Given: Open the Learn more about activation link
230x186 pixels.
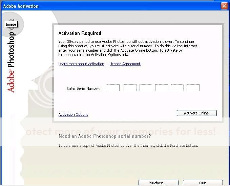Looking at the screenshot, I should pos(81,64).
